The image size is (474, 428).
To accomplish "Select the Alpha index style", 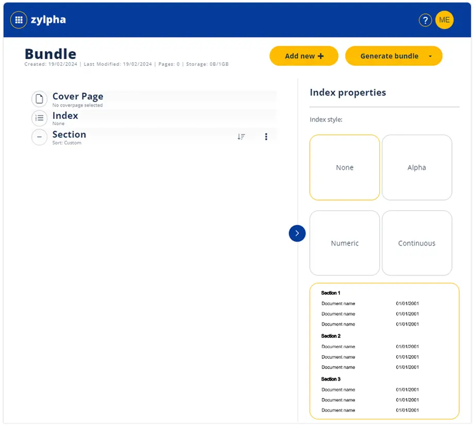I will point(416,167).
